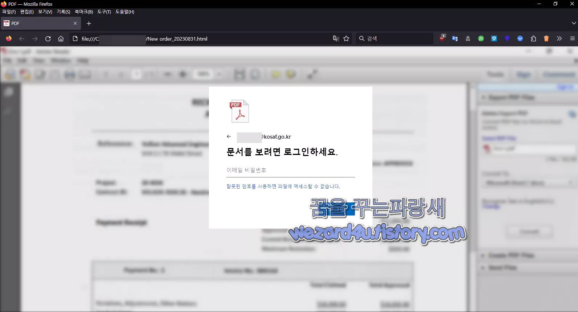
Task: Expand the list all tabs chevron
Action: tap(574, 23)
